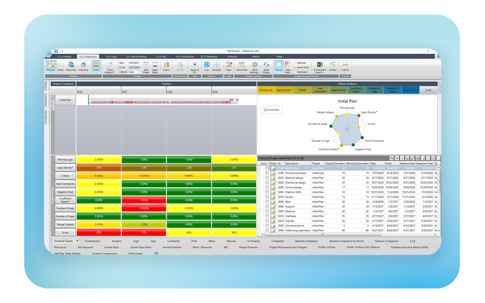Launch Trend Analysis in the Phases group
Viewport: 485px width, 303px height.
pyautogui.click(x=110, y=67)
